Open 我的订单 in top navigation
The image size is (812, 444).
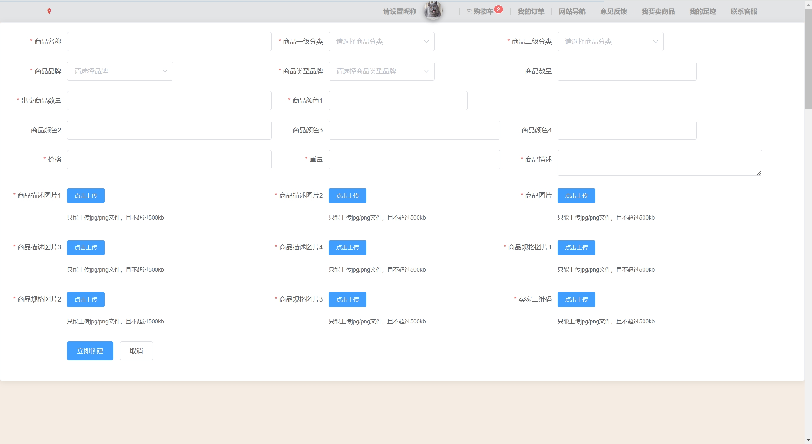click(531, 11)
